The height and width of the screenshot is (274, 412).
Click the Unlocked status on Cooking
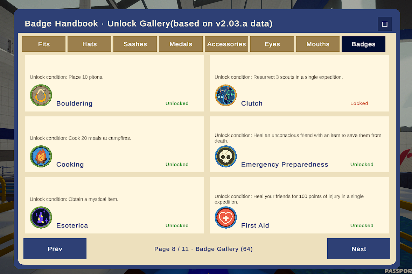point(177,165)
